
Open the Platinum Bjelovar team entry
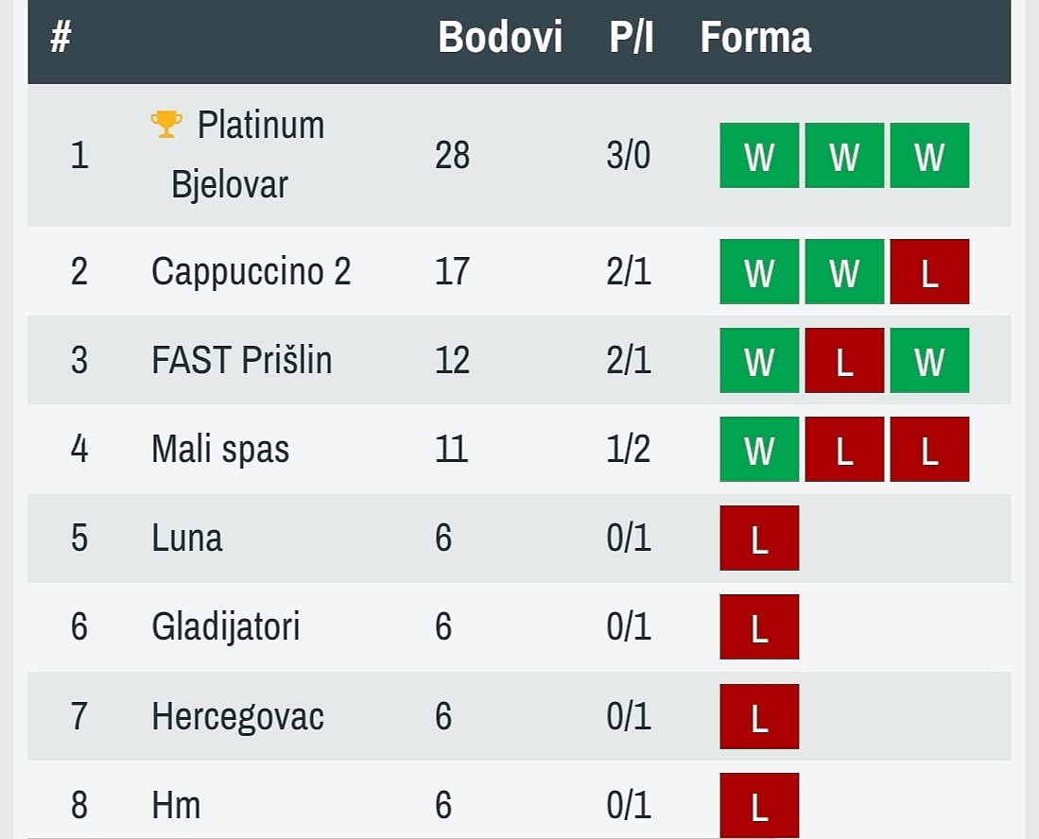click(247, 154)
